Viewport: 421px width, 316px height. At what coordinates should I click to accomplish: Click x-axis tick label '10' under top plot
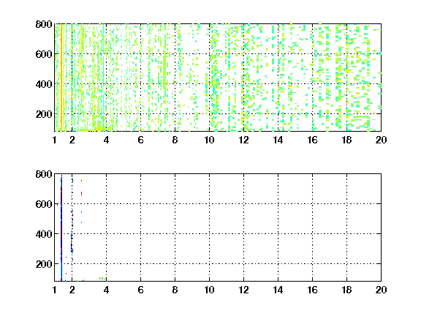[209, 140]
